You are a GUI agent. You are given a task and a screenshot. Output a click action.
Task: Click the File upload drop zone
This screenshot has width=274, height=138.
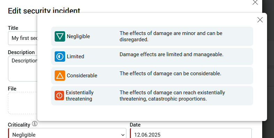click(x=23, y=103)
